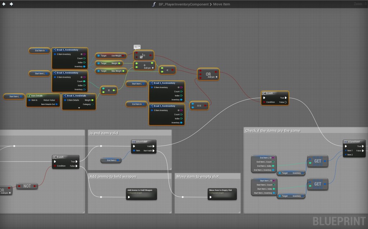Viewport: 368px width, 229px height.
Task: Expand the Break S_ItemDetails node arrow
Action: pyautogui.click(x=79, y=107)
